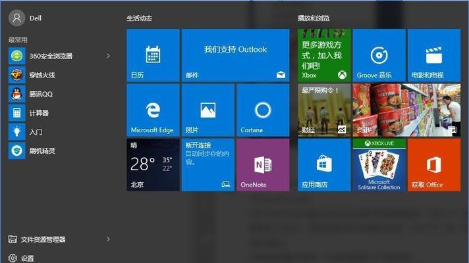Open the Photos tile 照片
The image size is (469, 263).
tap(208, 110)
